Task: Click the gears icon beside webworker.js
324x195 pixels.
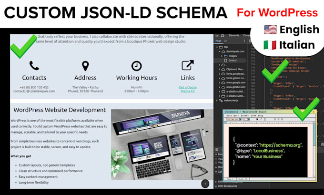Action: (221, 101)
